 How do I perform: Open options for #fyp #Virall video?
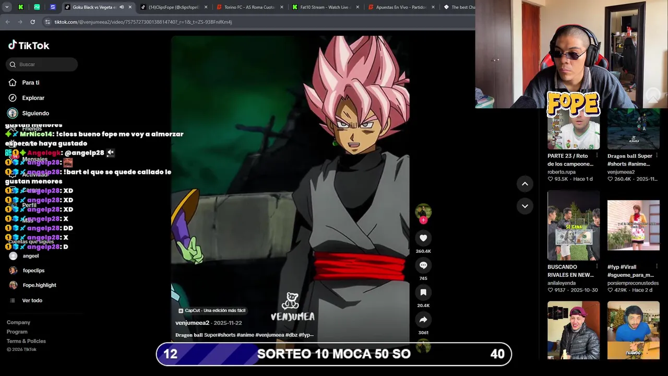pyautogui.click(x=657, y=267)
